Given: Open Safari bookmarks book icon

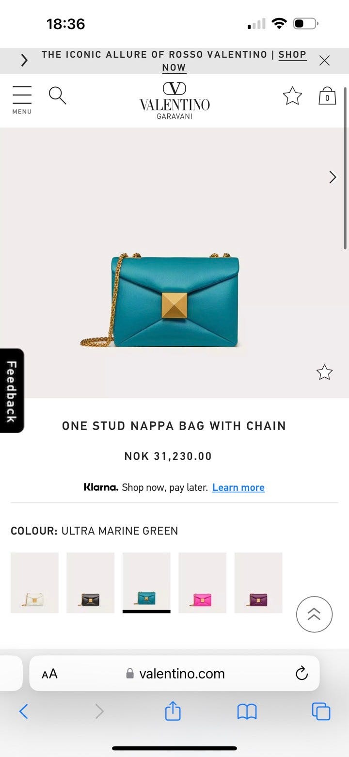Looking at the screenshot, I should click(x=247, y=712).
